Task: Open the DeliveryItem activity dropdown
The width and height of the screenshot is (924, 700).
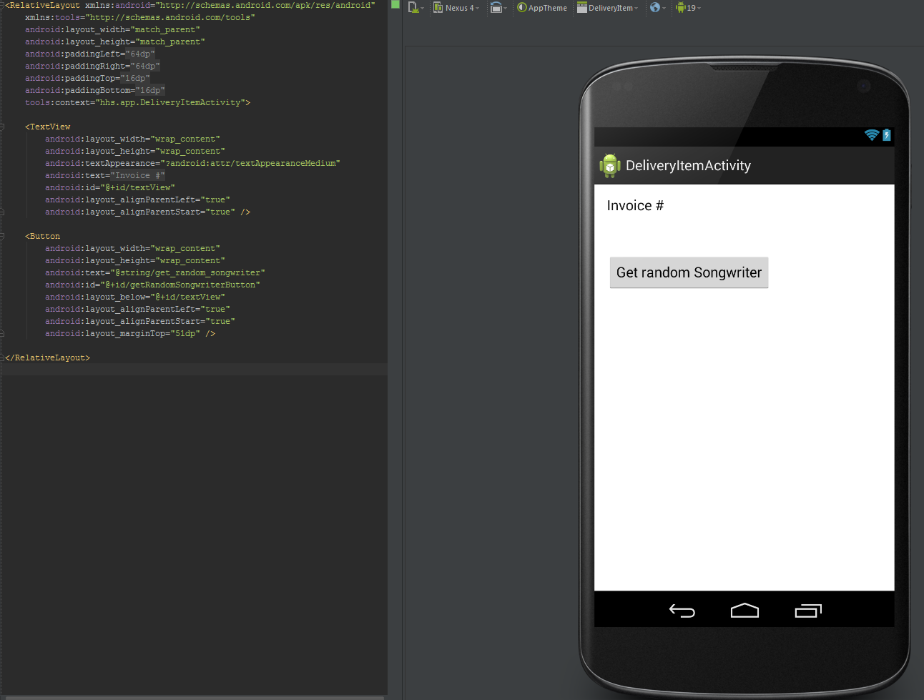Action: coord(608,7)
